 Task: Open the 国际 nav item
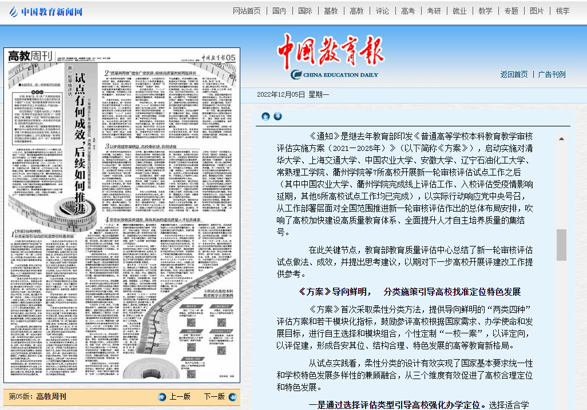coord(305,11)
